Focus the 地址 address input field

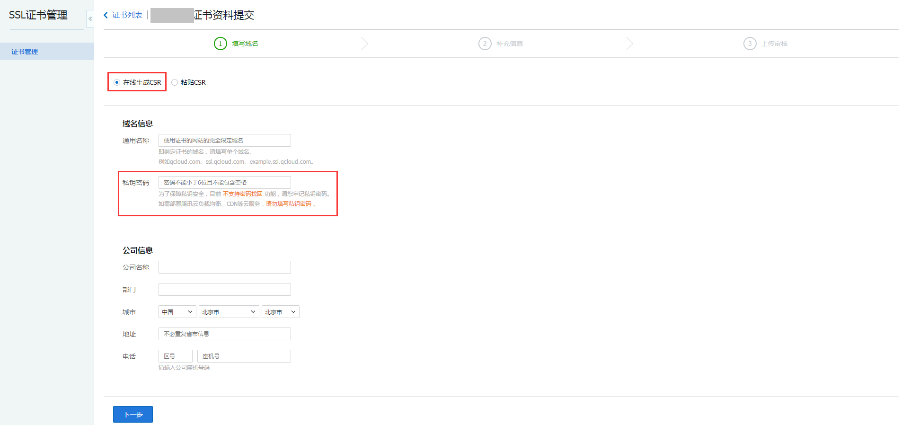[224, 334]
